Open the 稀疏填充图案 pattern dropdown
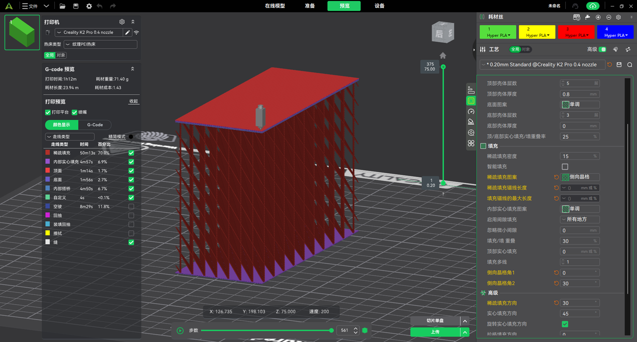637x342 pixels. pyautogui.click(x=580, y=177)
